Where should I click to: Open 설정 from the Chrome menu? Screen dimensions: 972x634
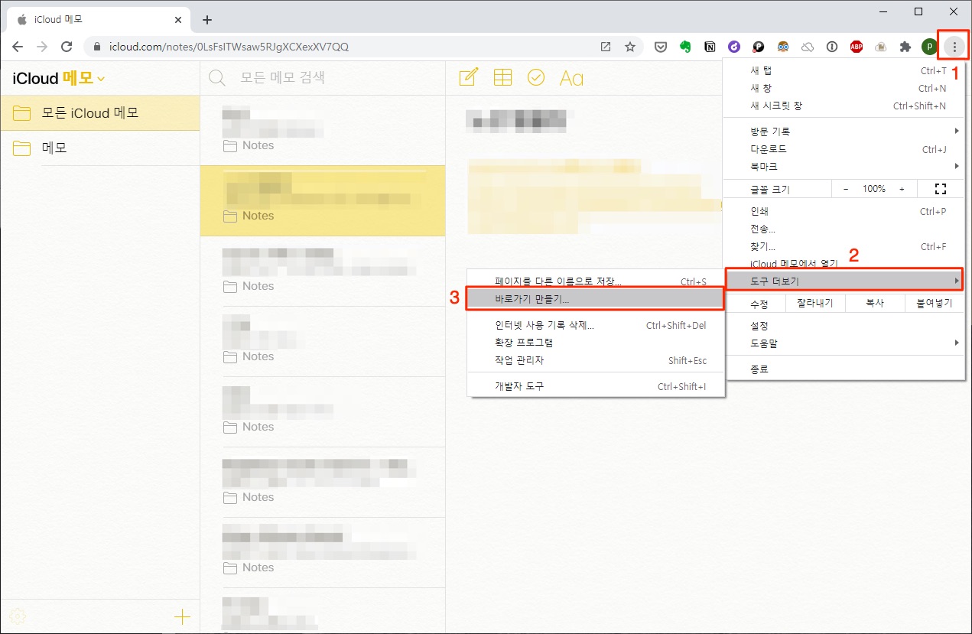(844, 326)
